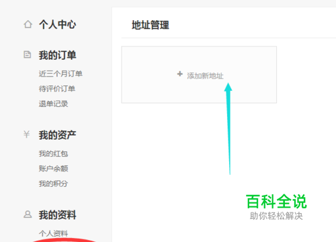Open 我的积分 points page

pyautogui.click(x=53, y=184)
